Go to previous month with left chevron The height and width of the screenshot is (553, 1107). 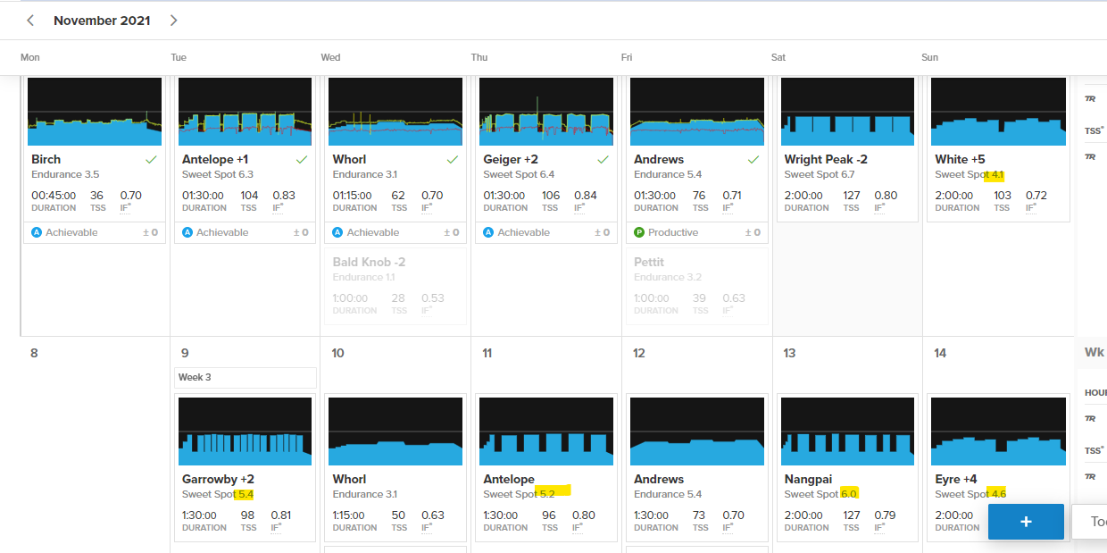31,21
